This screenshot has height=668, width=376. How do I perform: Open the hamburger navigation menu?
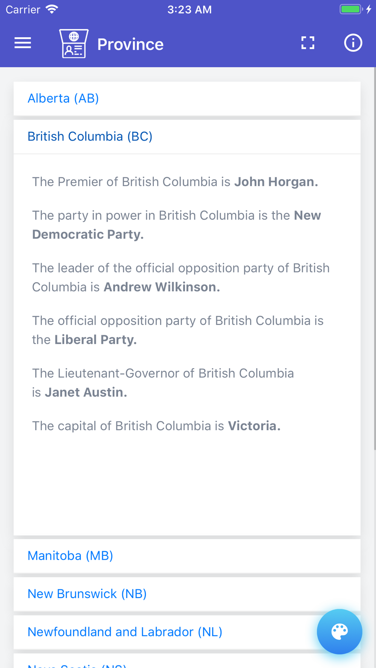pyautogui.click(x=23, y=43)
